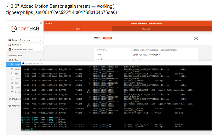Click the terminal prompt cursor on the last line
220x135 pixels.
(32, 129)
